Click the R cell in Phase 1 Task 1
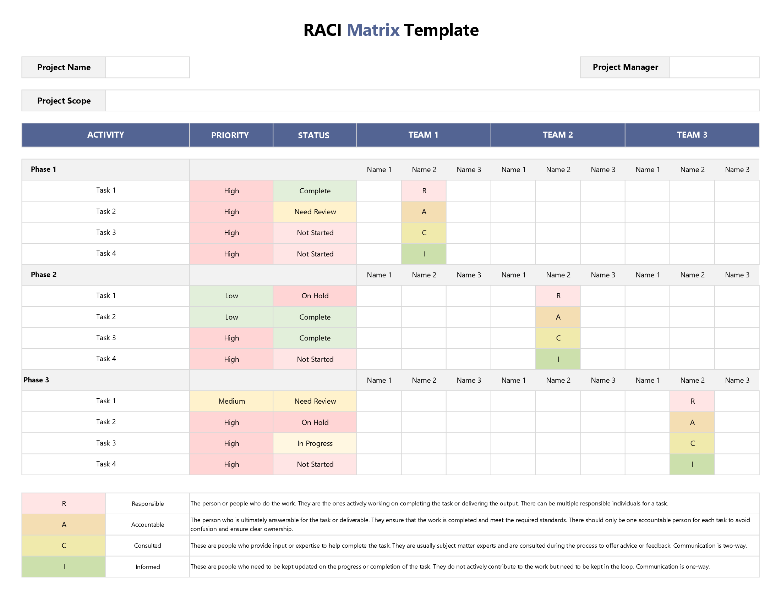The image size is (781, 603). 424,191
